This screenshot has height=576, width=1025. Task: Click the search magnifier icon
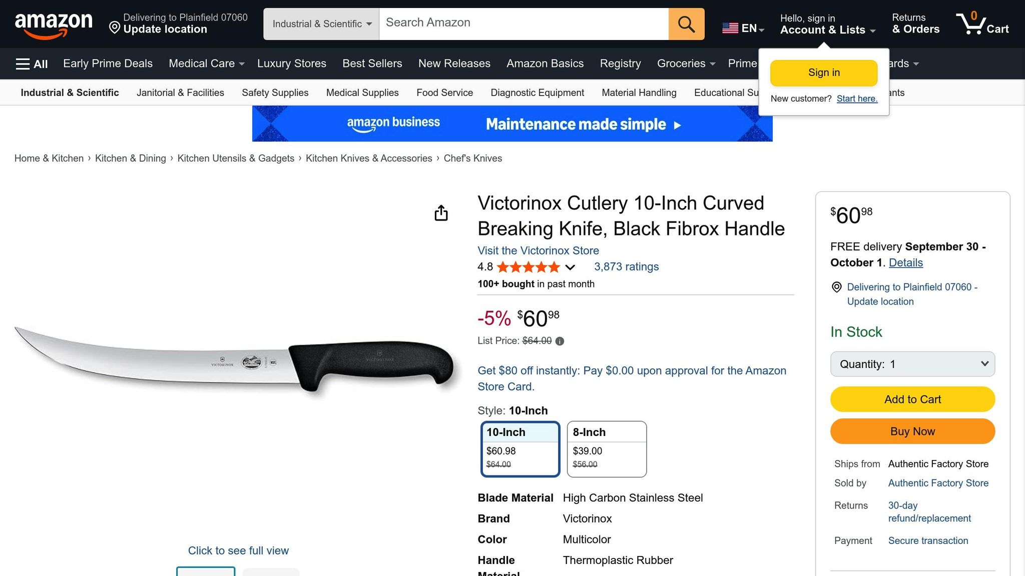(x=686, y=23)
